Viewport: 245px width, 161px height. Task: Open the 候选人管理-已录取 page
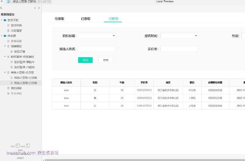tap(26, 78)
